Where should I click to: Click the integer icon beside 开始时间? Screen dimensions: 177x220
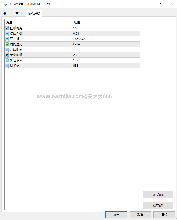click(x=7, y=50)
